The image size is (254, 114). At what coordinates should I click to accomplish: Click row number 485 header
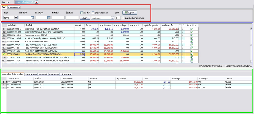point(4,41)
